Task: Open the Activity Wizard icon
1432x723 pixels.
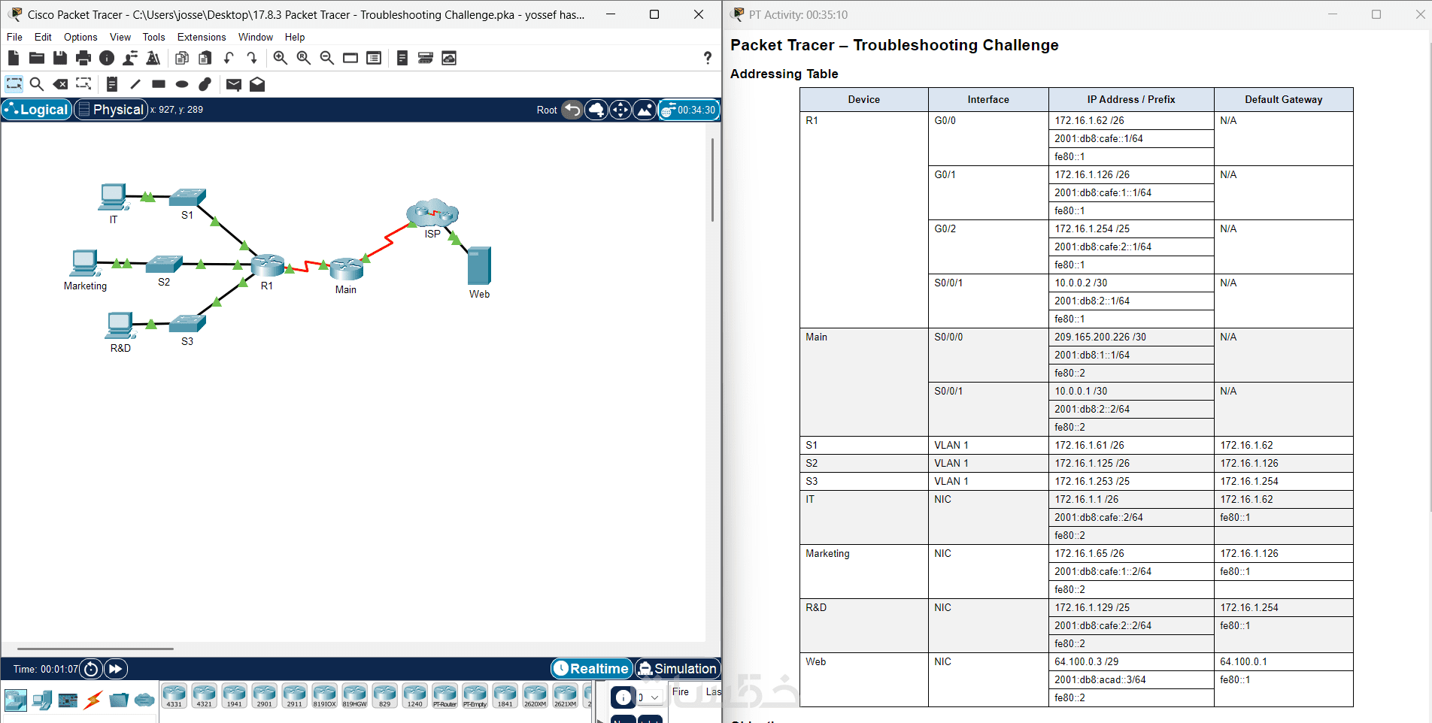Action: 153,58
